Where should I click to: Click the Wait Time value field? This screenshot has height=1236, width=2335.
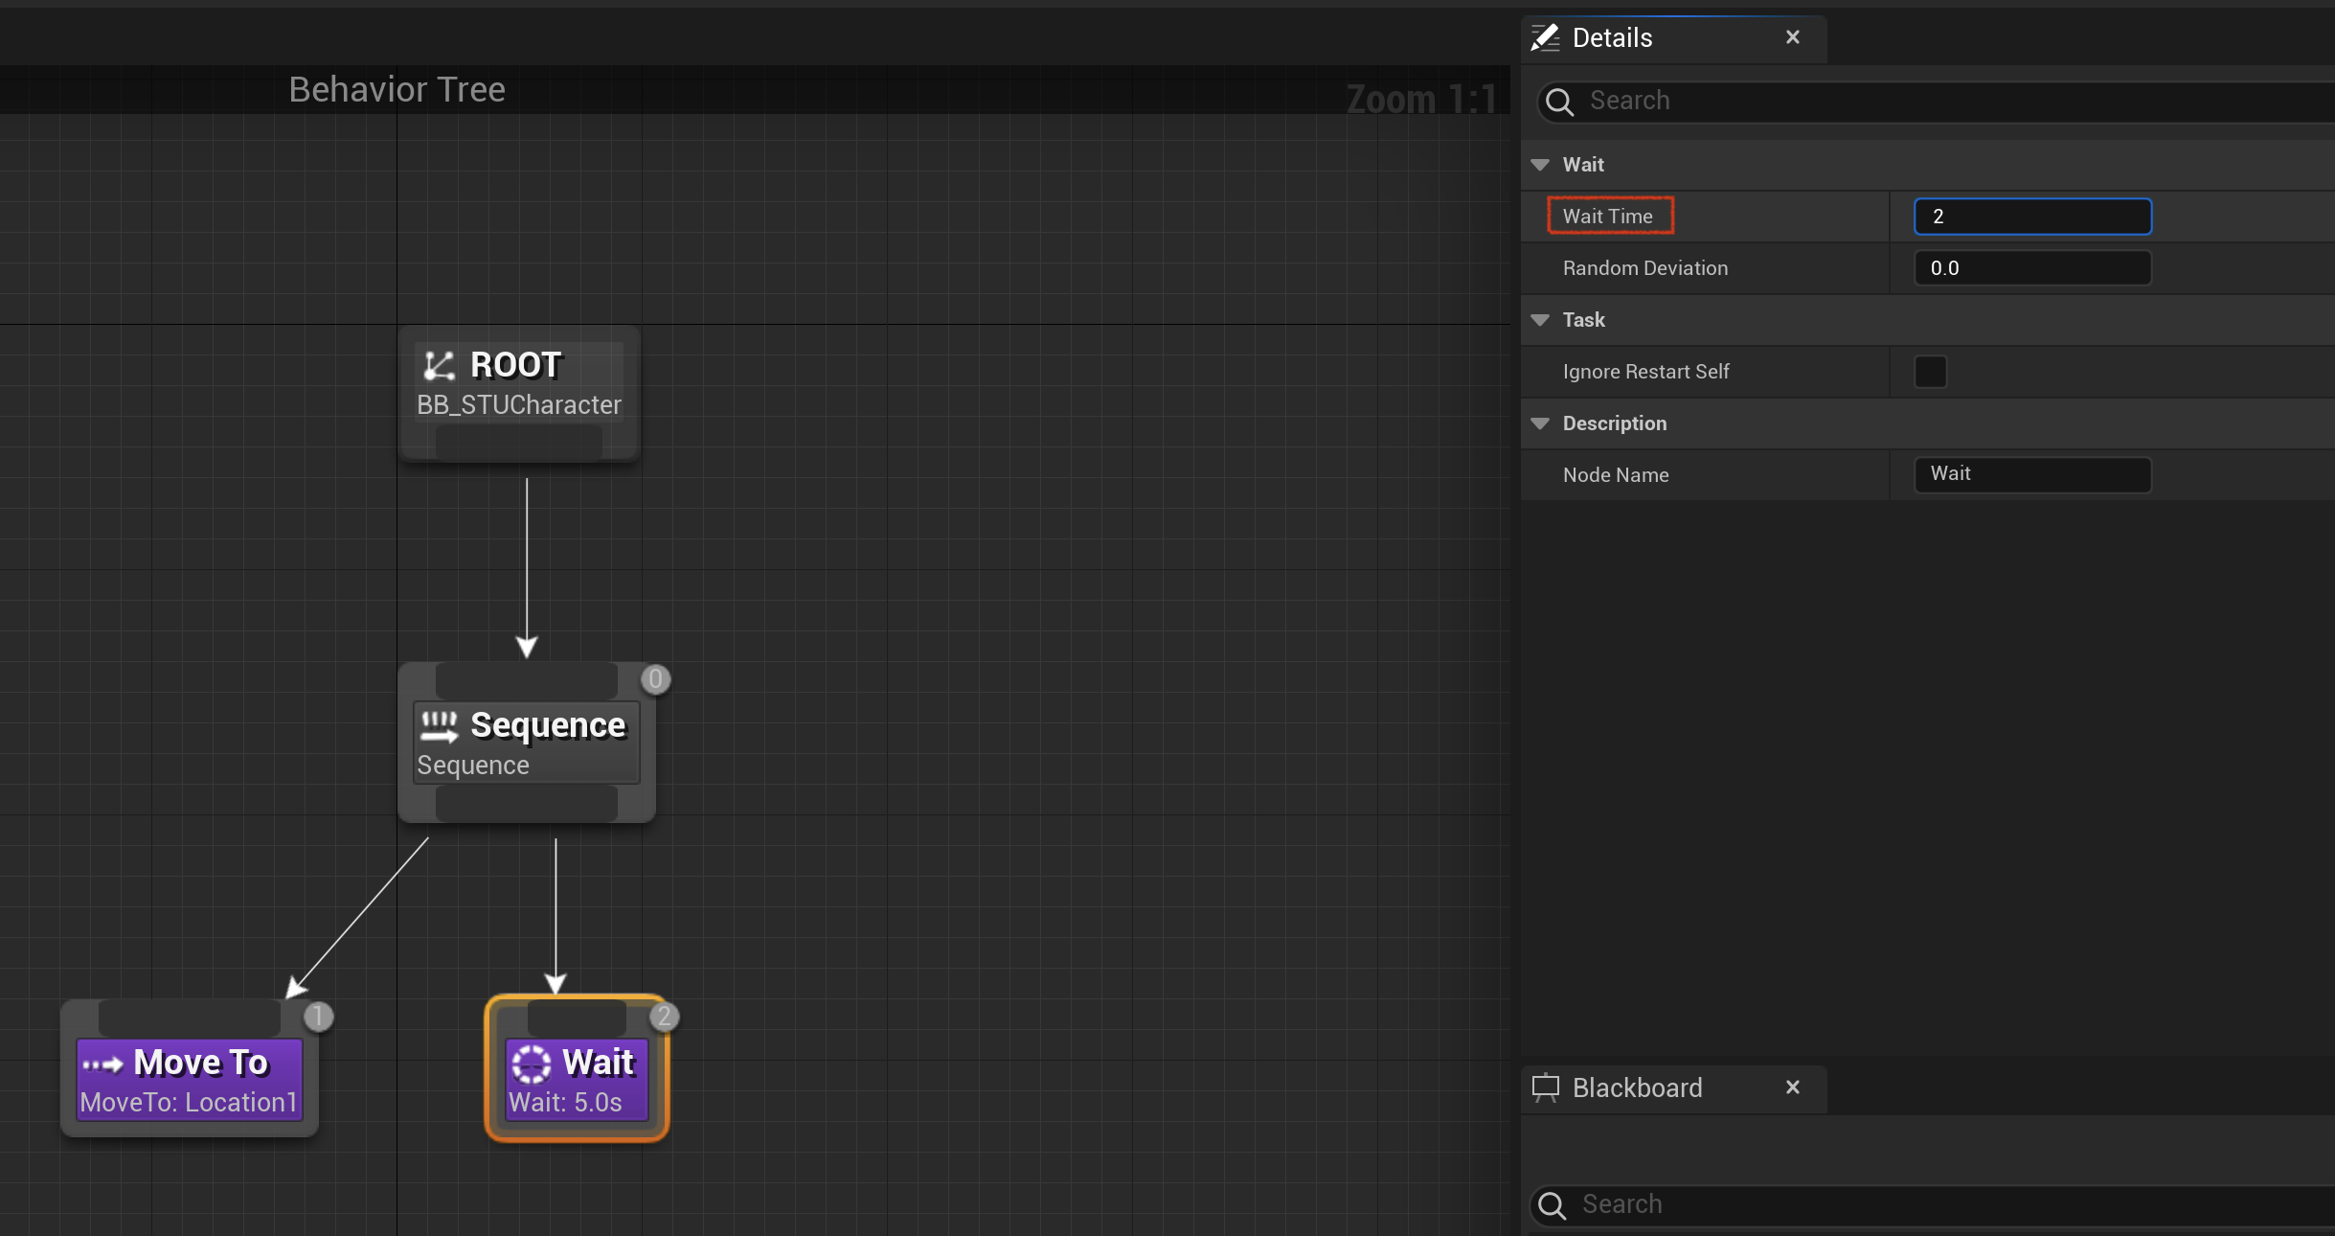[x=2032, y=217]
